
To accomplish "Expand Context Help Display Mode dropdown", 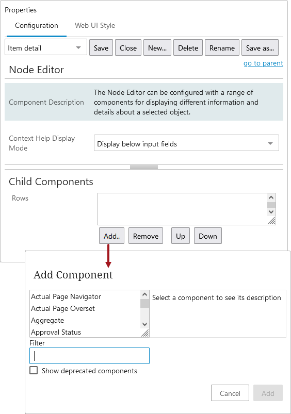I will pyautogui.click(x=186, y=143).
